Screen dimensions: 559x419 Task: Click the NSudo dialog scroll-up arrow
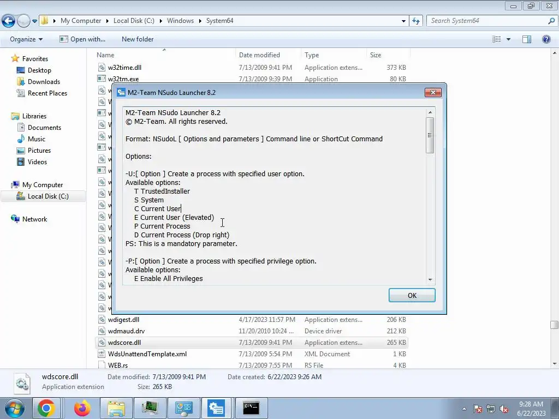430,112
